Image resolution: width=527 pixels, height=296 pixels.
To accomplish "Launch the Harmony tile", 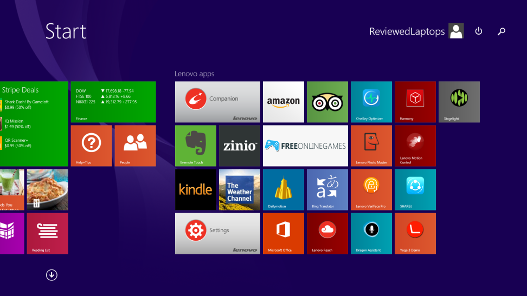I will pos(415,102).
